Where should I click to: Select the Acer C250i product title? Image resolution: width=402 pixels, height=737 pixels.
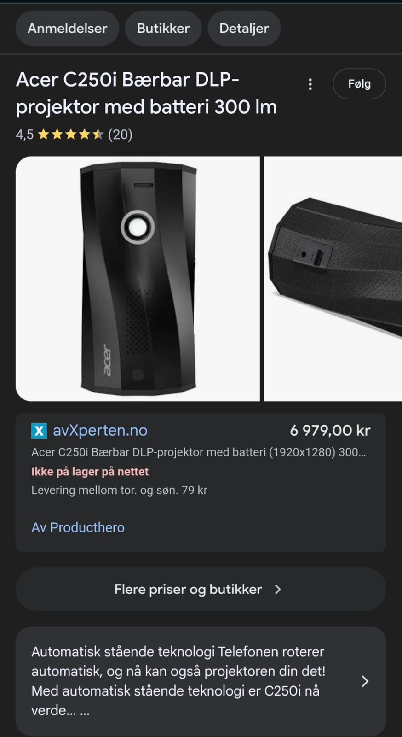146,94
